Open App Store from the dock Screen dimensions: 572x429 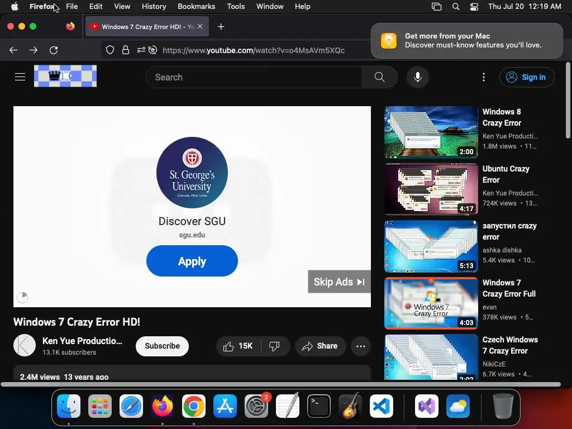point(225,406)
